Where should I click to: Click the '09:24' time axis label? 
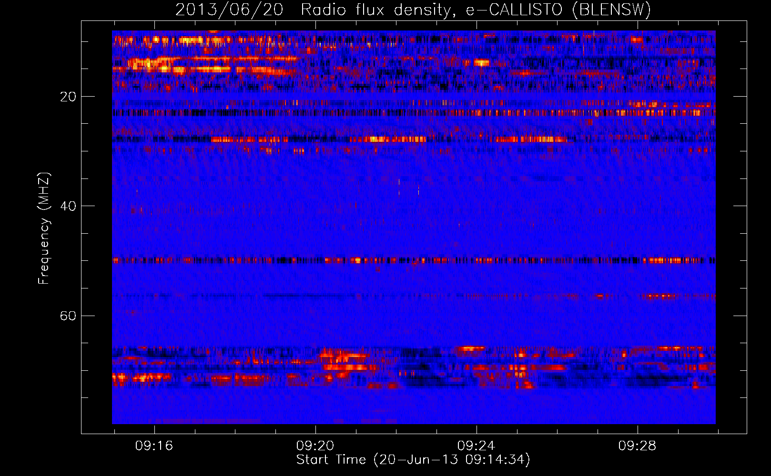[476, 446]
